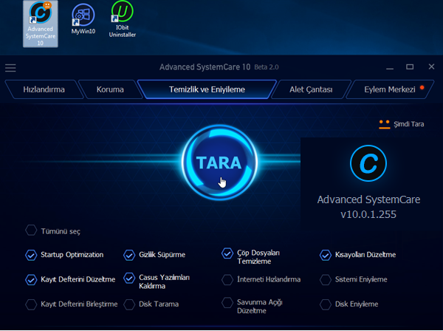Viewport: 443px width, 331px height.
Task: Open the Alet Çantası tab
Action: click(x=311, y=89)
